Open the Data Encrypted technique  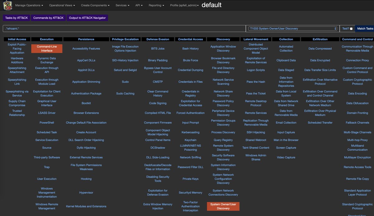point(320,61)
